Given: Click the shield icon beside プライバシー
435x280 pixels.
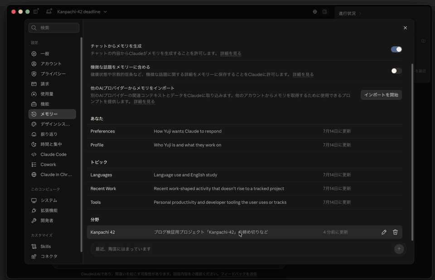Looking at the screenshot, I should (x=34, y=74).
